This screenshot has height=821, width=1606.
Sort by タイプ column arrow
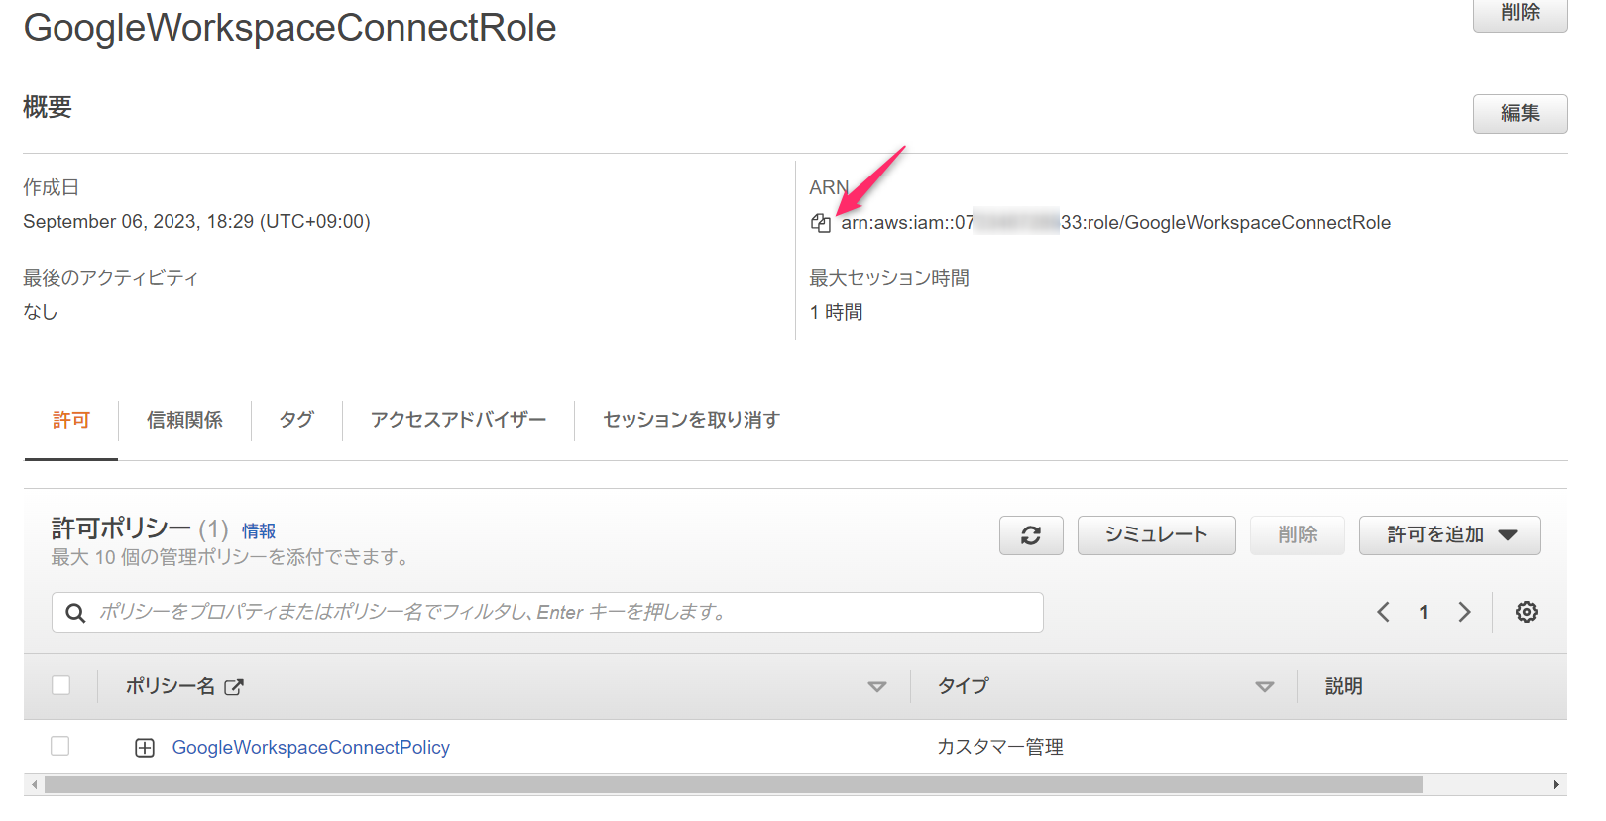[x=1264, y=686]
